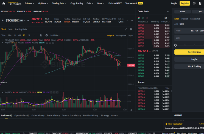204x134 pixels.
Task: Click the Size input field
Action: click(x=189, y=38)
